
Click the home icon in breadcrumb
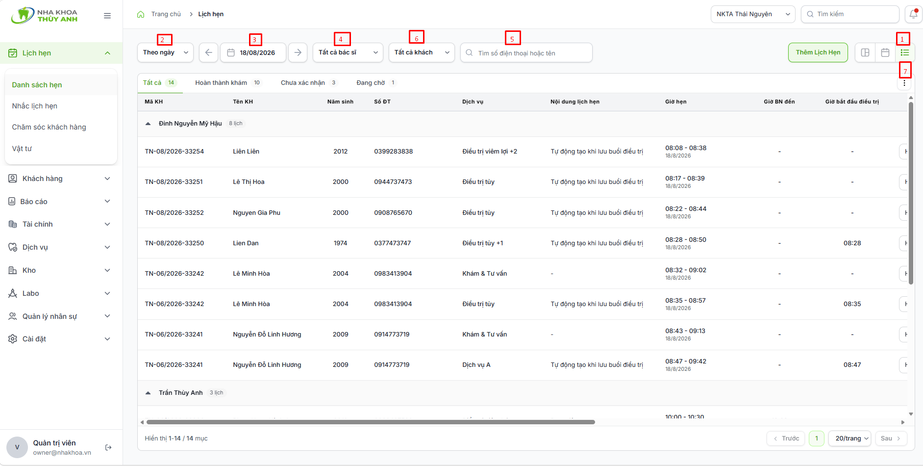(x=141, y=14)
